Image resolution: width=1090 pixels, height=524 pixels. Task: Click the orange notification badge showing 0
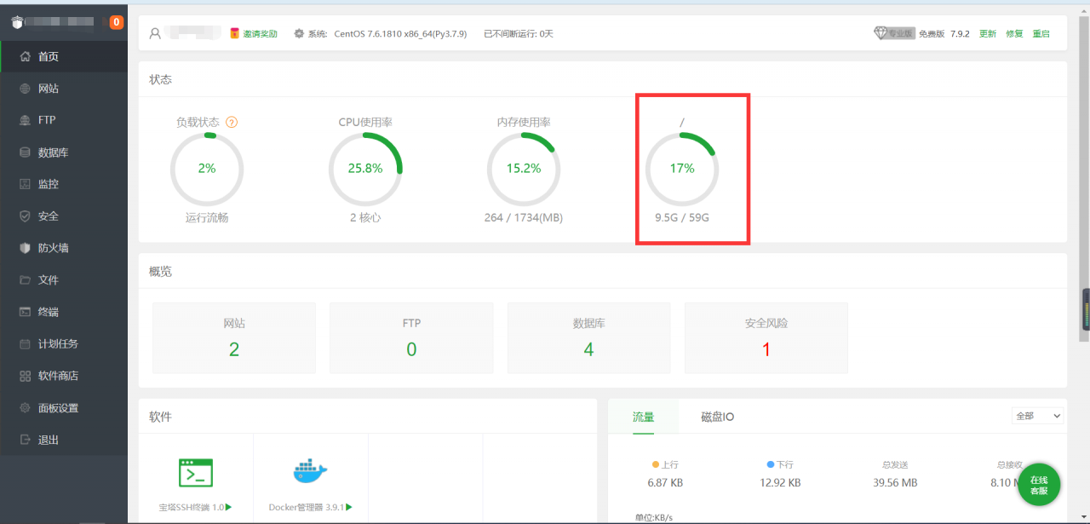click(116, 22)
